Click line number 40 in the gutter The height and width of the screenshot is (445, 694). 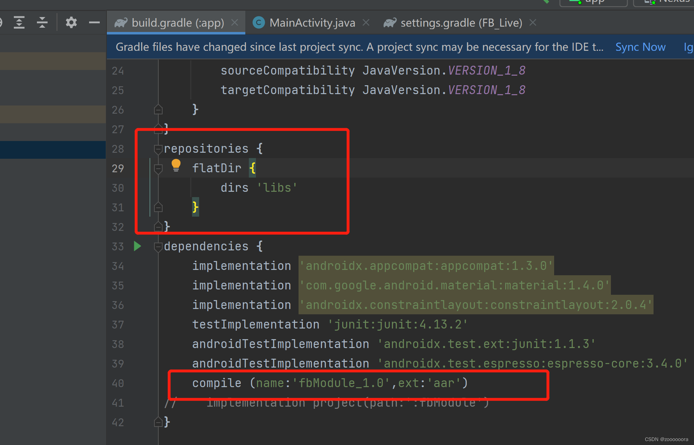click(x=118, y=383)
